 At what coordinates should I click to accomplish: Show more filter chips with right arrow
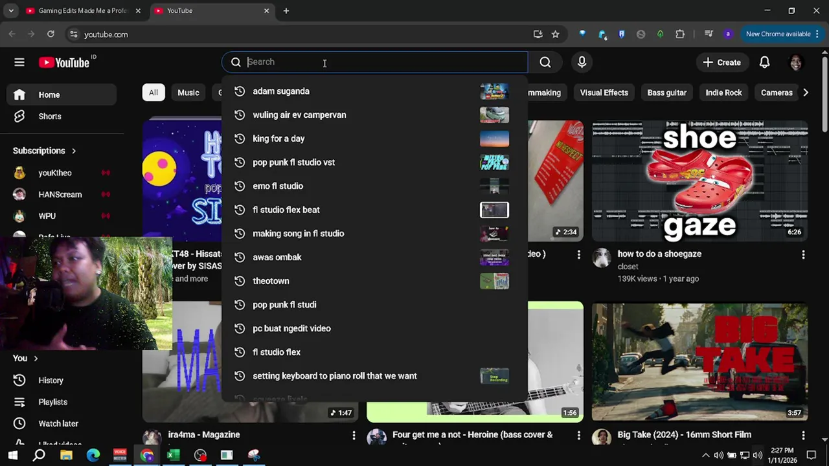806,93
